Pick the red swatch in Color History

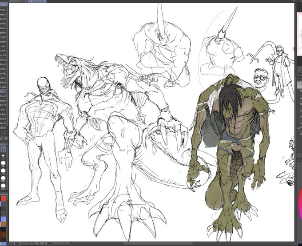(4, 198)
